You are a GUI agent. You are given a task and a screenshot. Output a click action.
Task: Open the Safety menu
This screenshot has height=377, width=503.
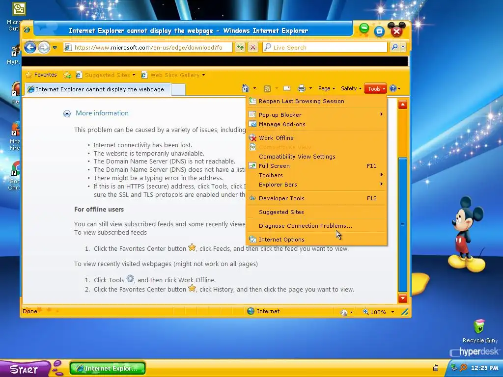(x=351, y=88)
